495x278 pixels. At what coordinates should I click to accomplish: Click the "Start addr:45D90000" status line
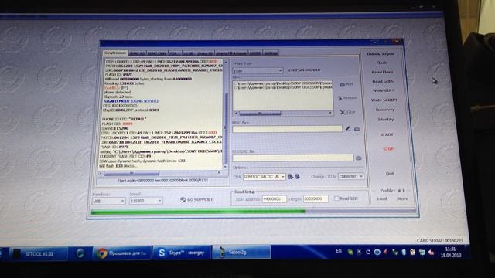pos(162,180)
